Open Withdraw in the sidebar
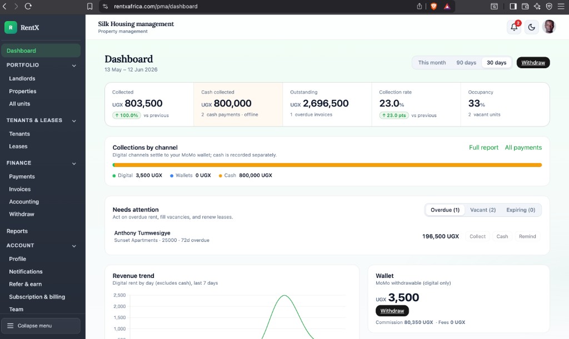This screenshot has width=569, height=339. coord(22,214)
